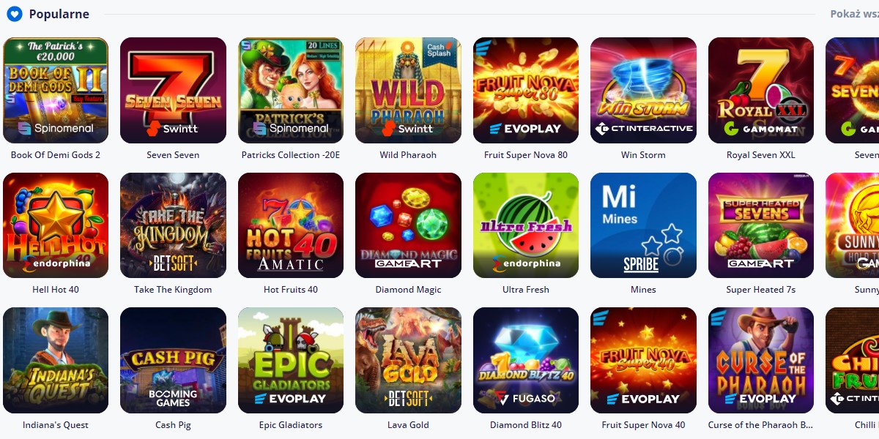Click the heart icon beside Popularne
The image size is (879, 439).
tap(14, 14)
